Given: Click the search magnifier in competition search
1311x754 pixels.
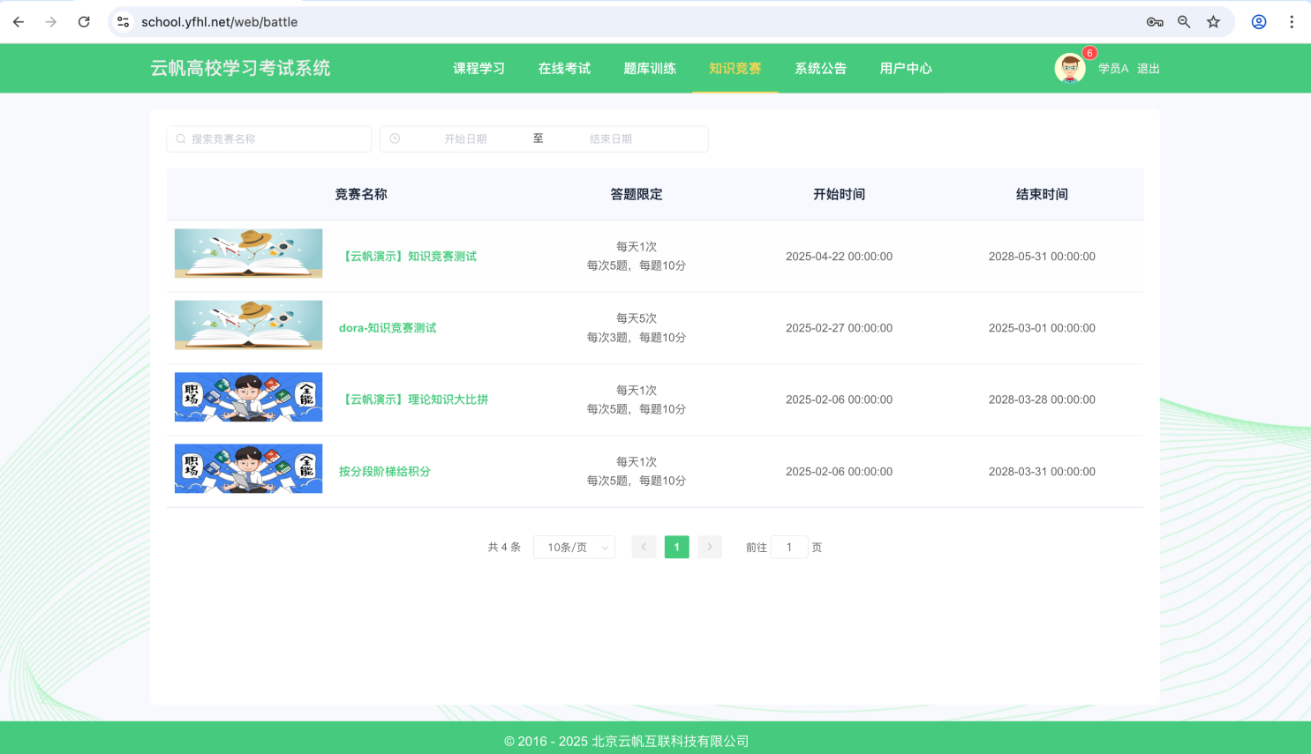Looking at the screenshot, I should [181, 138].
